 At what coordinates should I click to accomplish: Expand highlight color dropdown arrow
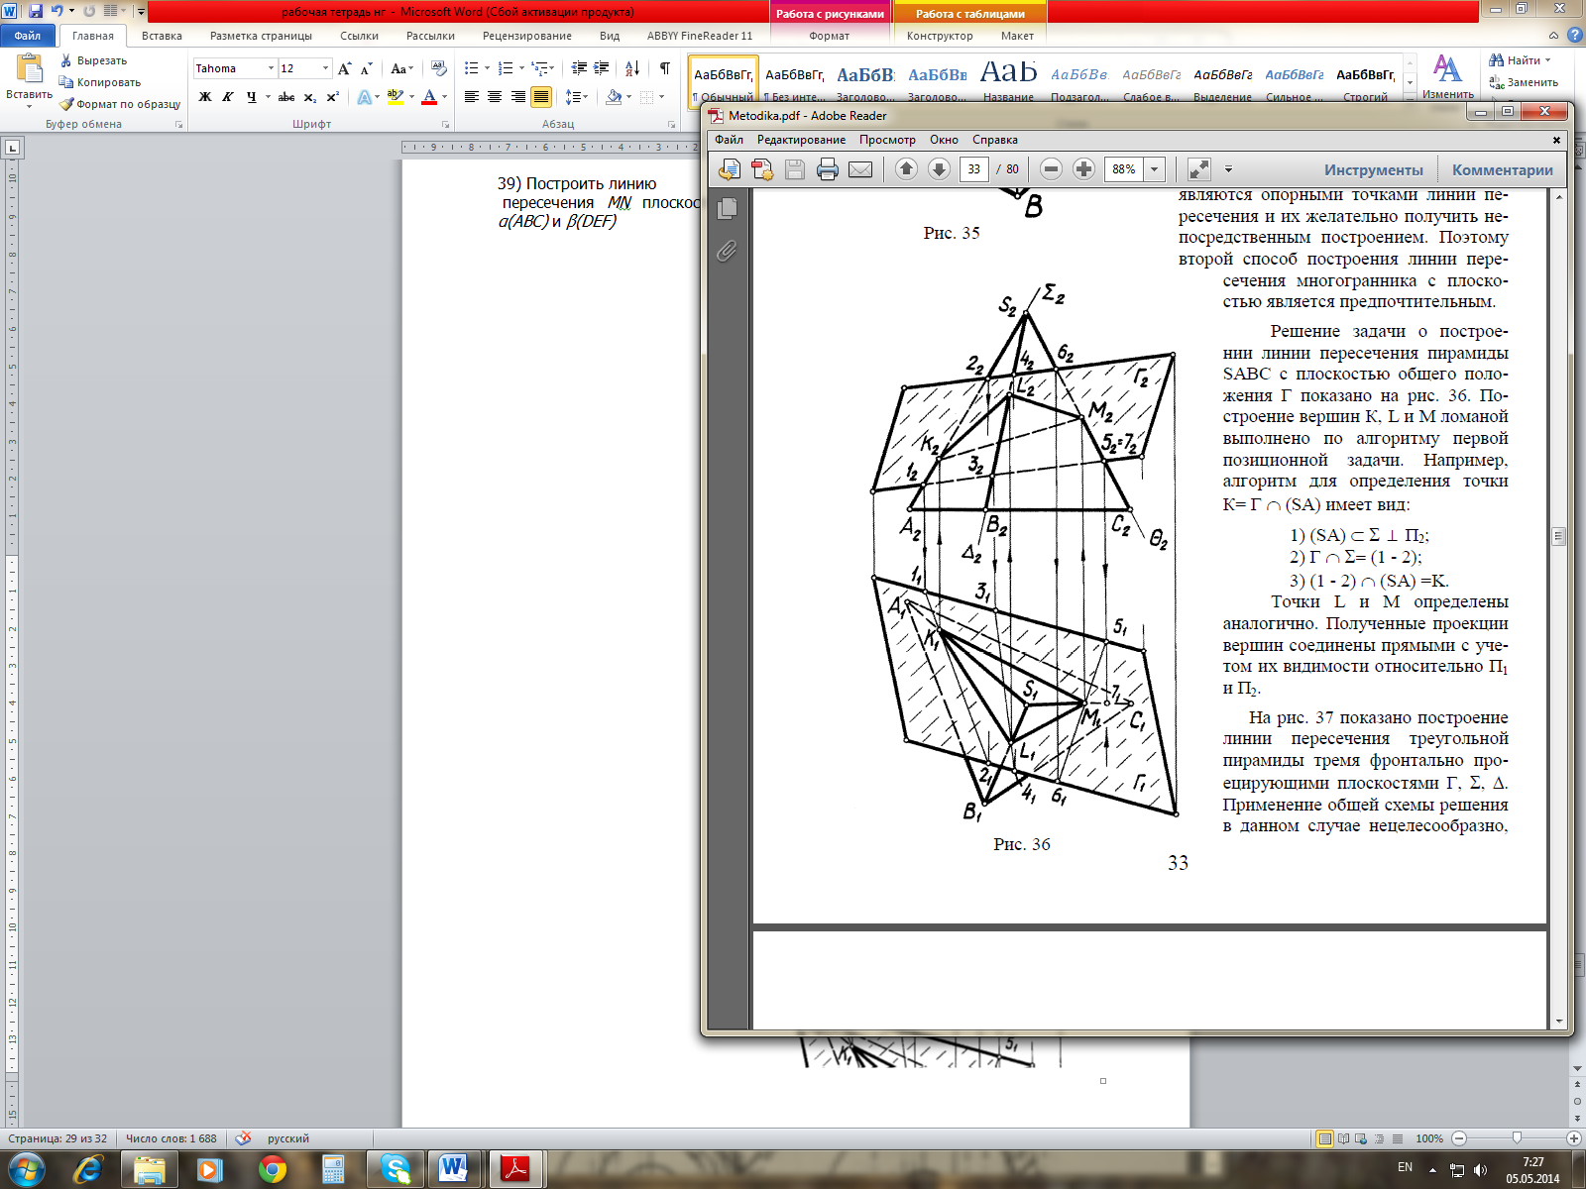tap(411, 97)
